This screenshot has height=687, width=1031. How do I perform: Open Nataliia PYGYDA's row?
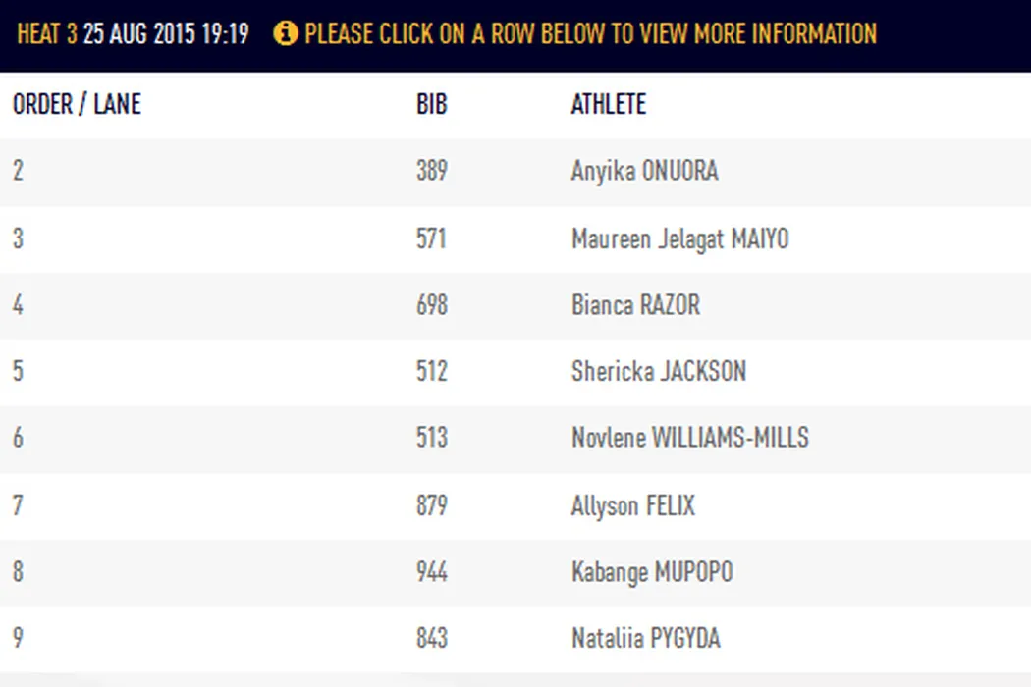645,639
